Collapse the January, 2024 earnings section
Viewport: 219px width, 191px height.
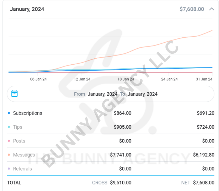(211, 9)
